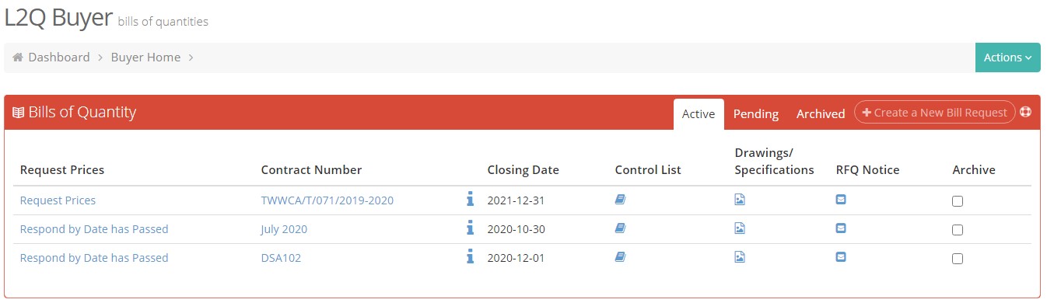Select the Active tab

point(699,113)
